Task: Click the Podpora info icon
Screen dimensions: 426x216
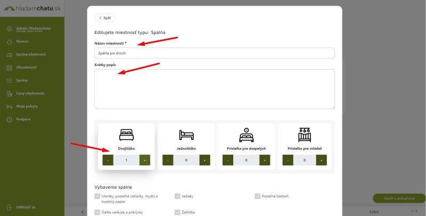Action: [x=10, y=120]
